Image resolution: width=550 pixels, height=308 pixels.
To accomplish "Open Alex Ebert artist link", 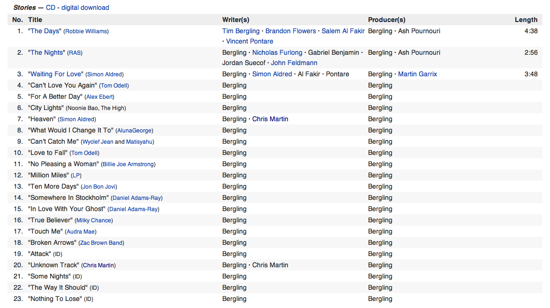I will click(99, 96).
